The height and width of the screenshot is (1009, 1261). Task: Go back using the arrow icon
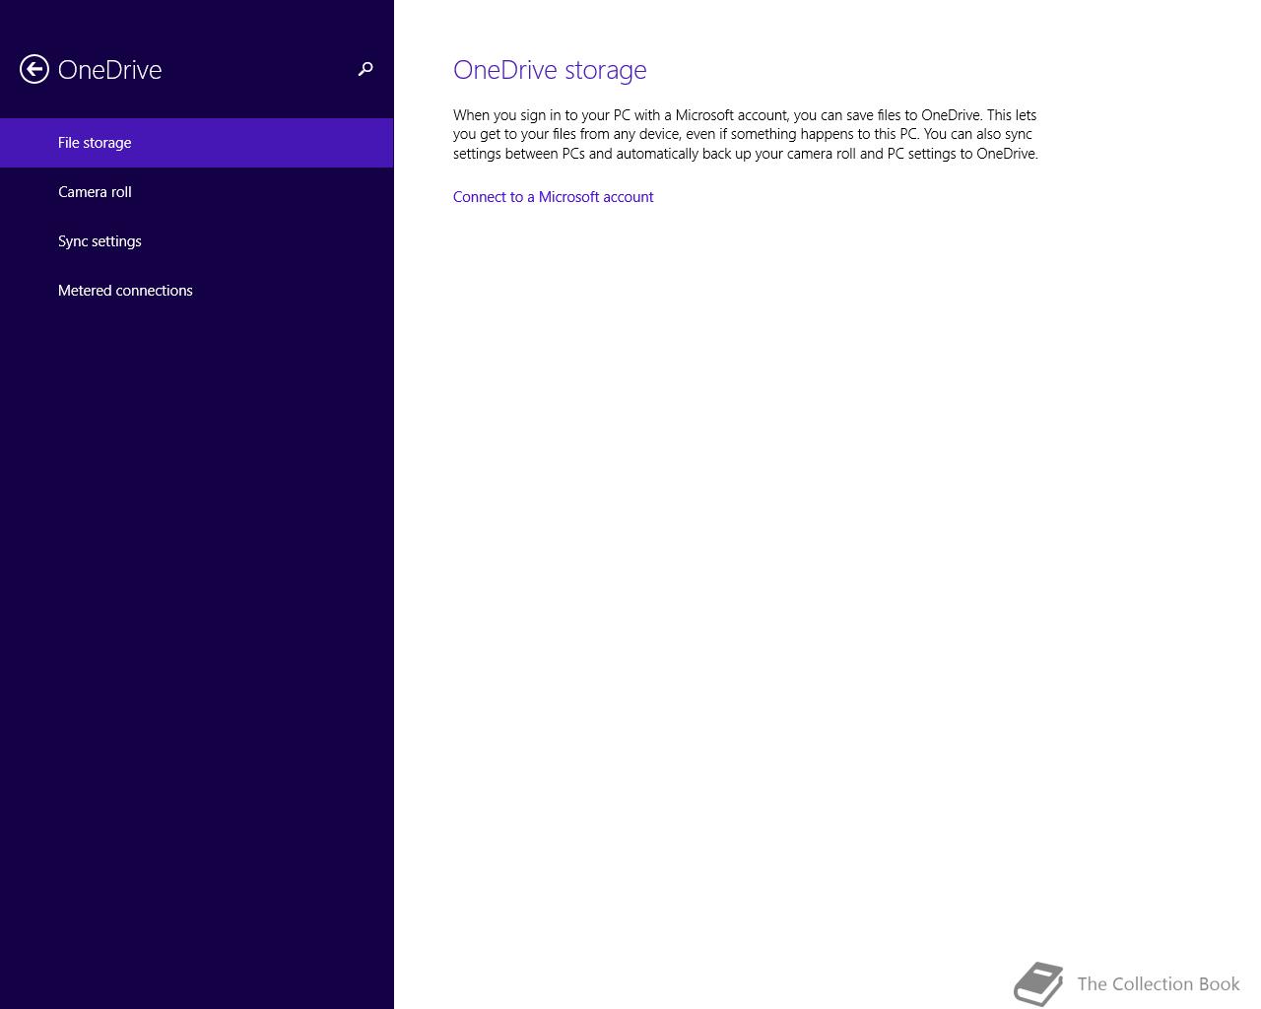pyautogui.click(x=34, y=69)
